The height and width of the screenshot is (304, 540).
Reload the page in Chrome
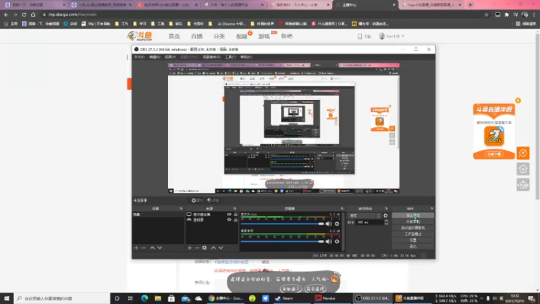24,15
